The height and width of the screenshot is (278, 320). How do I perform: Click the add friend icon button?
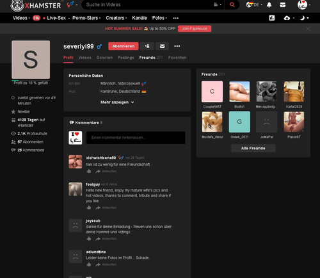(147, 46)
